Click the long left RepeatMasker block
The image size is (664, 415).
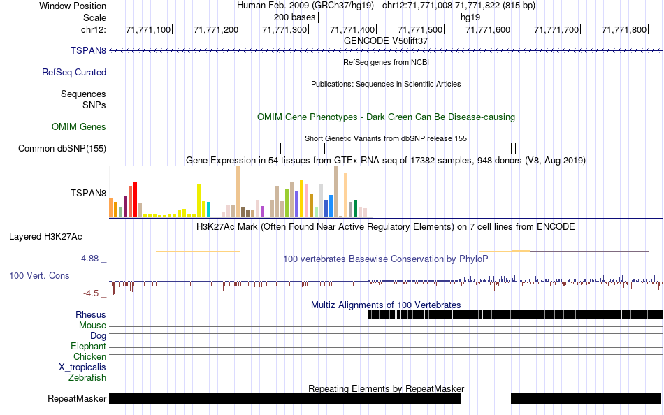(x=284, y=398)
